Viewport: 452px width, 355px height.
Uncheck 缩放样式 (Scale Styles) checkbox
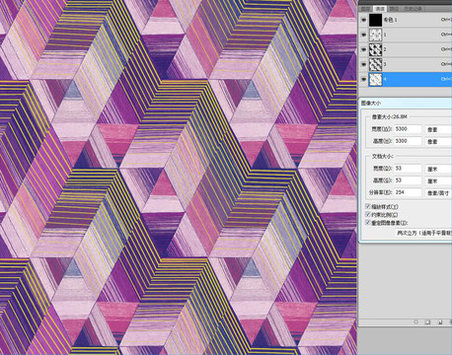[x=368, y=206]
